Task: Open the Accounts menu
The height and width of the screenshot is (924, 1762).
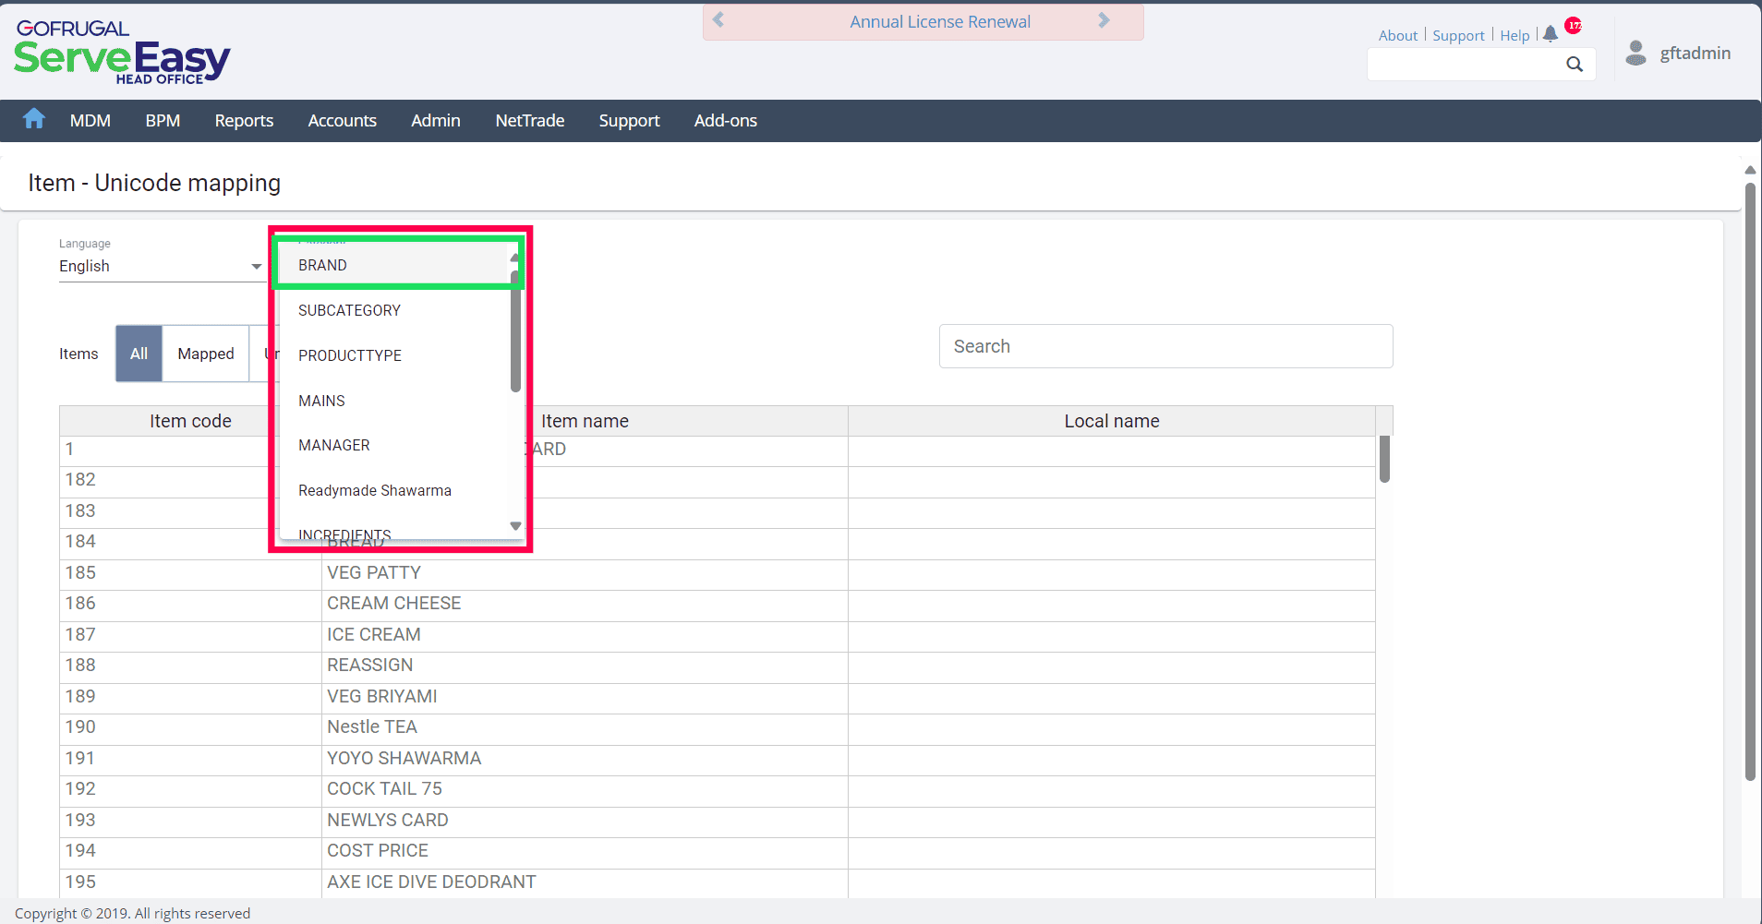Action: pyautogui.click(x=343, y=121)
